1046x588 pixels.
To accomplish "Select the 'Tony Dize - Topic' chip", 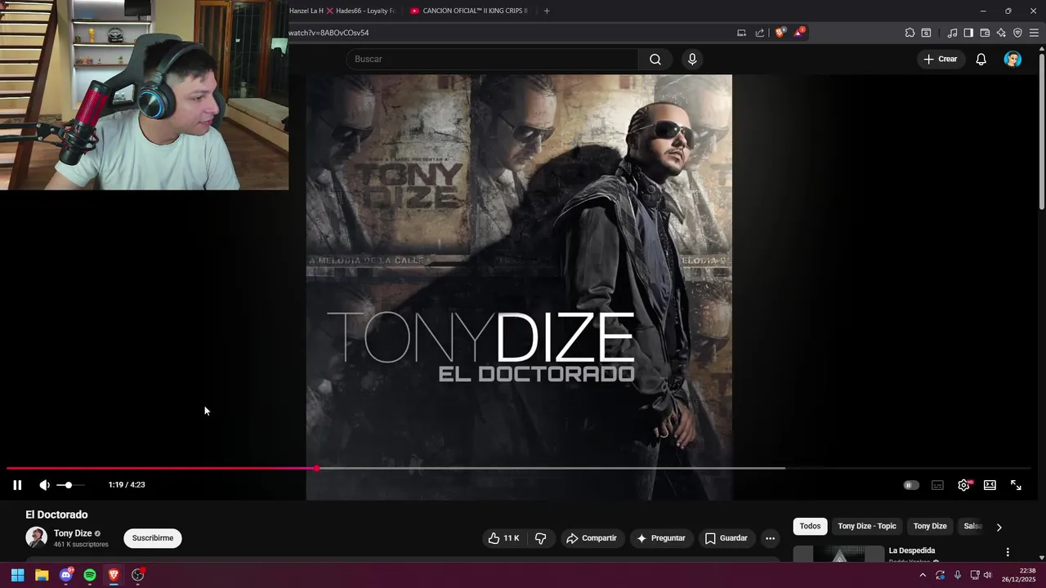I will pos(867,526).
